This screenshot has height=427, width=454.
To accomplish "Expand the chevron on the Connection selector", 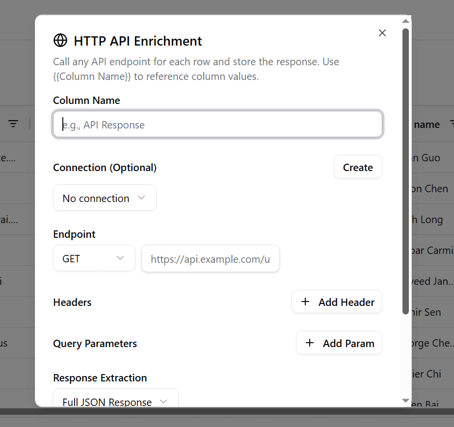I will [x=141, y=198].
